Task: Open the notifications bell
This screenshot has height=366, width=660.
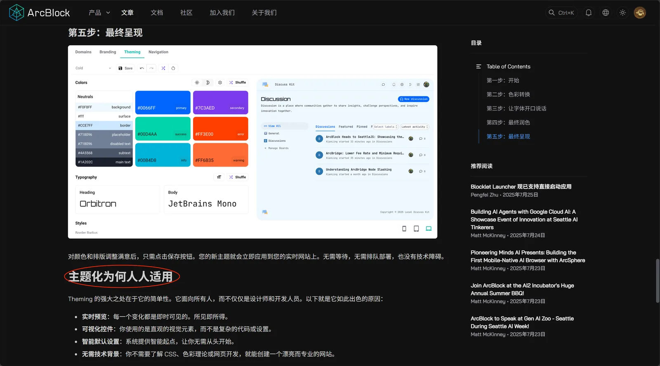Action: (589, 13)
